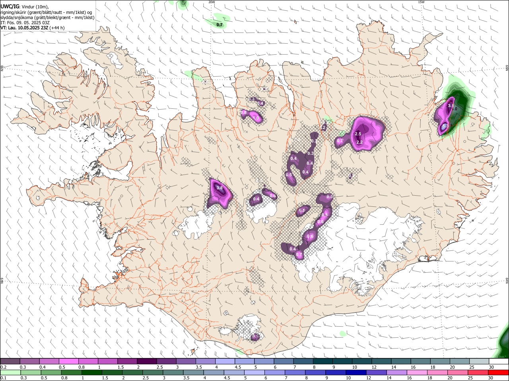Click upper legend pale gray swatch between 25 and 30
This screenshot has height=381, width=509.
(x=478, y=362)
